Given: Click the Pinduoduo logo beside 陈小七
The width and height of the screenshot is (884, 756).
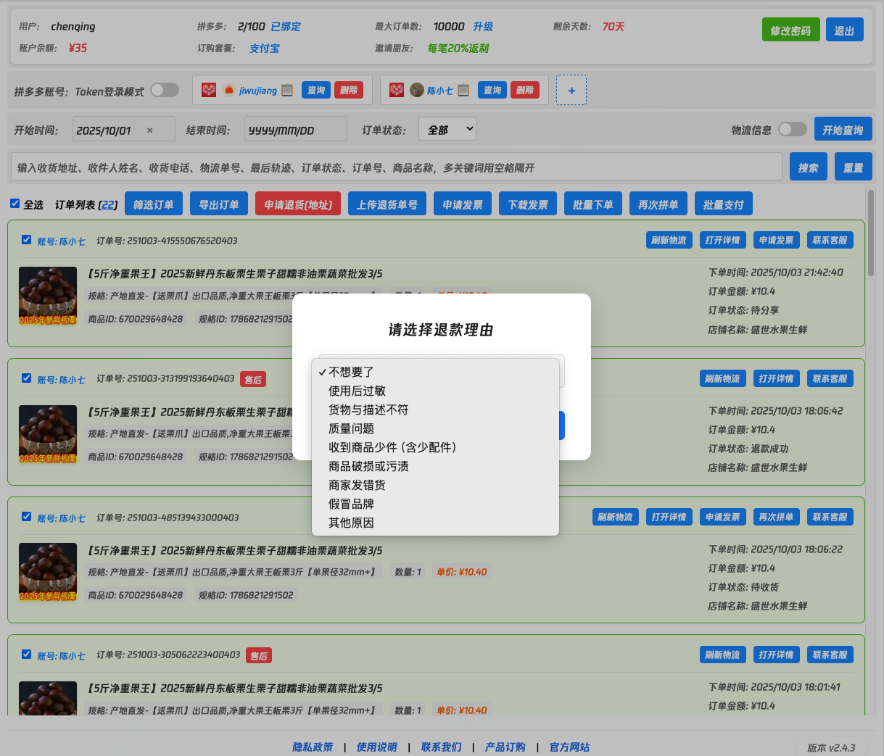Looking at the screenshot, I should pos(397,90).
